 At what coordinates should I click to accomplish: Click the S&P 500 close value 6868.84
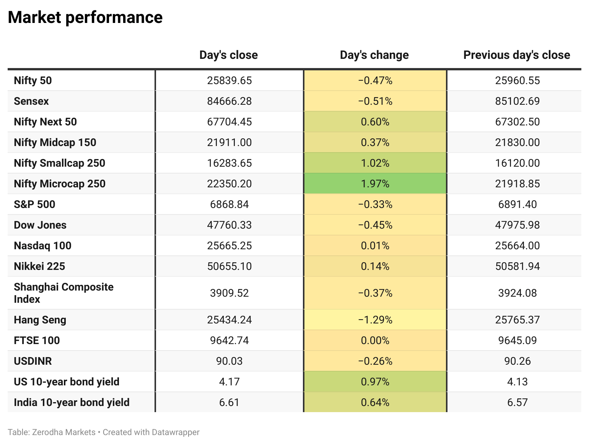(x=229, y=204)
